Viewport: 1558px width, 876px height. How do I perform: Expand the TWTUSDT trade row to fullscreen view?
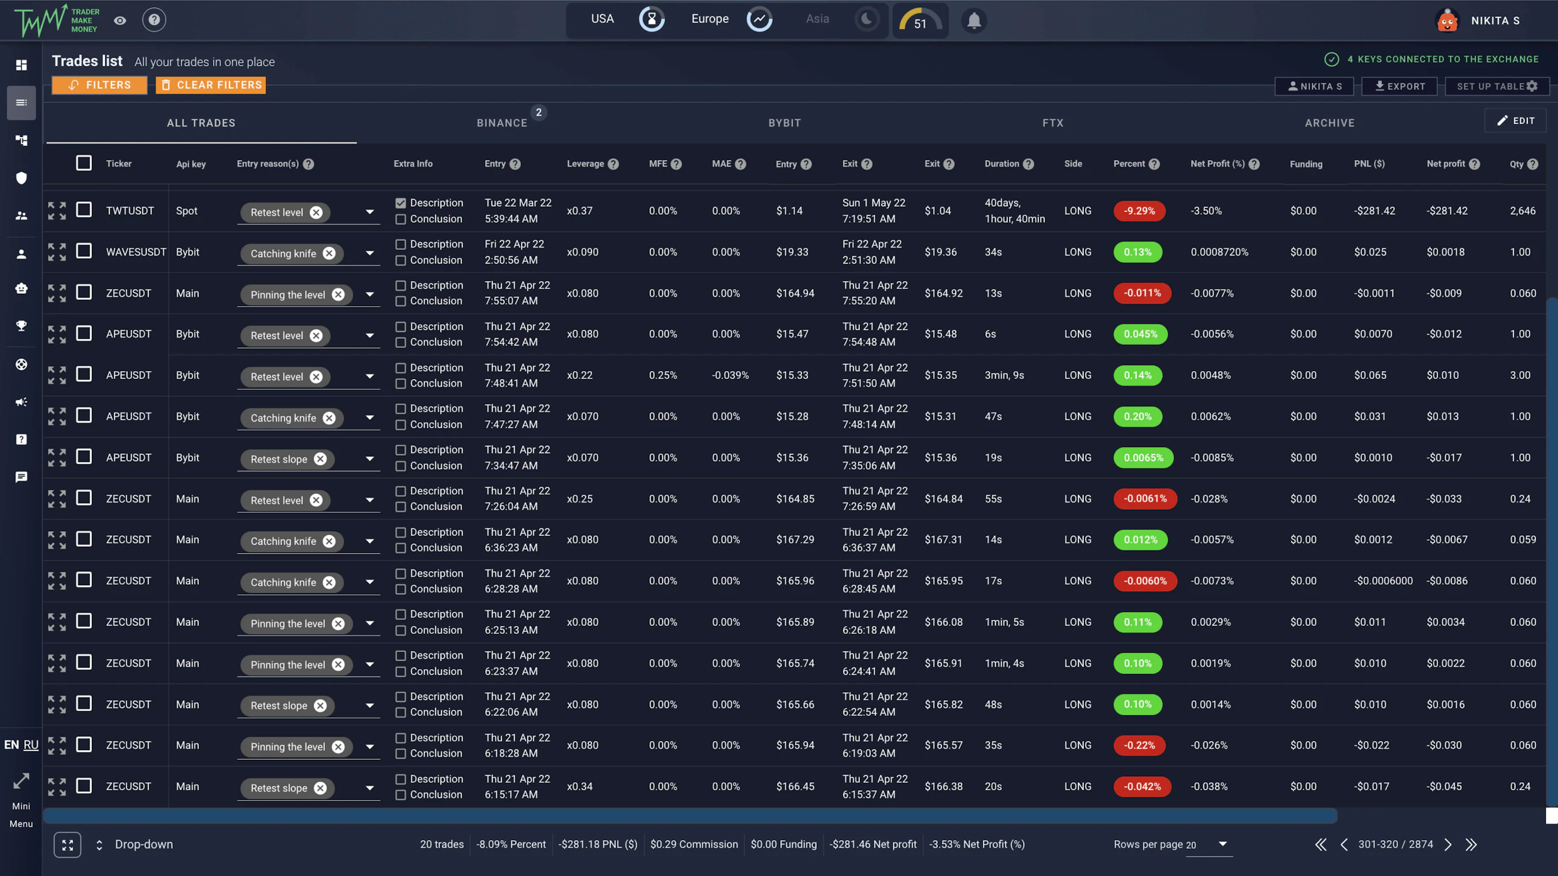(57, 210)
